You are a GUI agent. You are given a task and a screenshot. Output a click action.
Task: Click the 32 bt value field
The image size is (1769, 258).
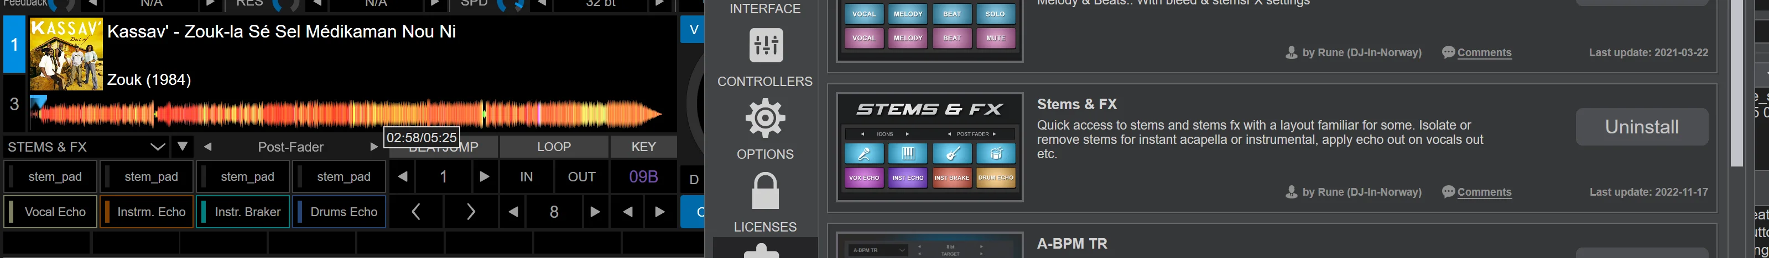(601, 4)
